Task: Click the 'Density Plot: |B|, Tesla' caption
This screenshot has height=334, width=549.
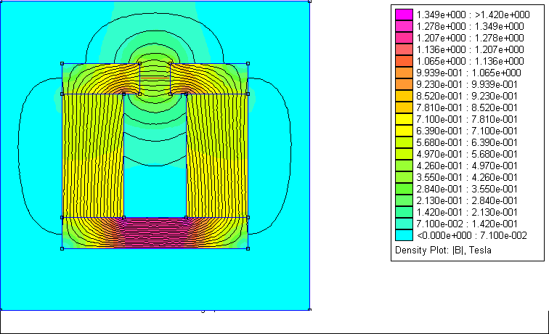Action: (x=443, y=250)
